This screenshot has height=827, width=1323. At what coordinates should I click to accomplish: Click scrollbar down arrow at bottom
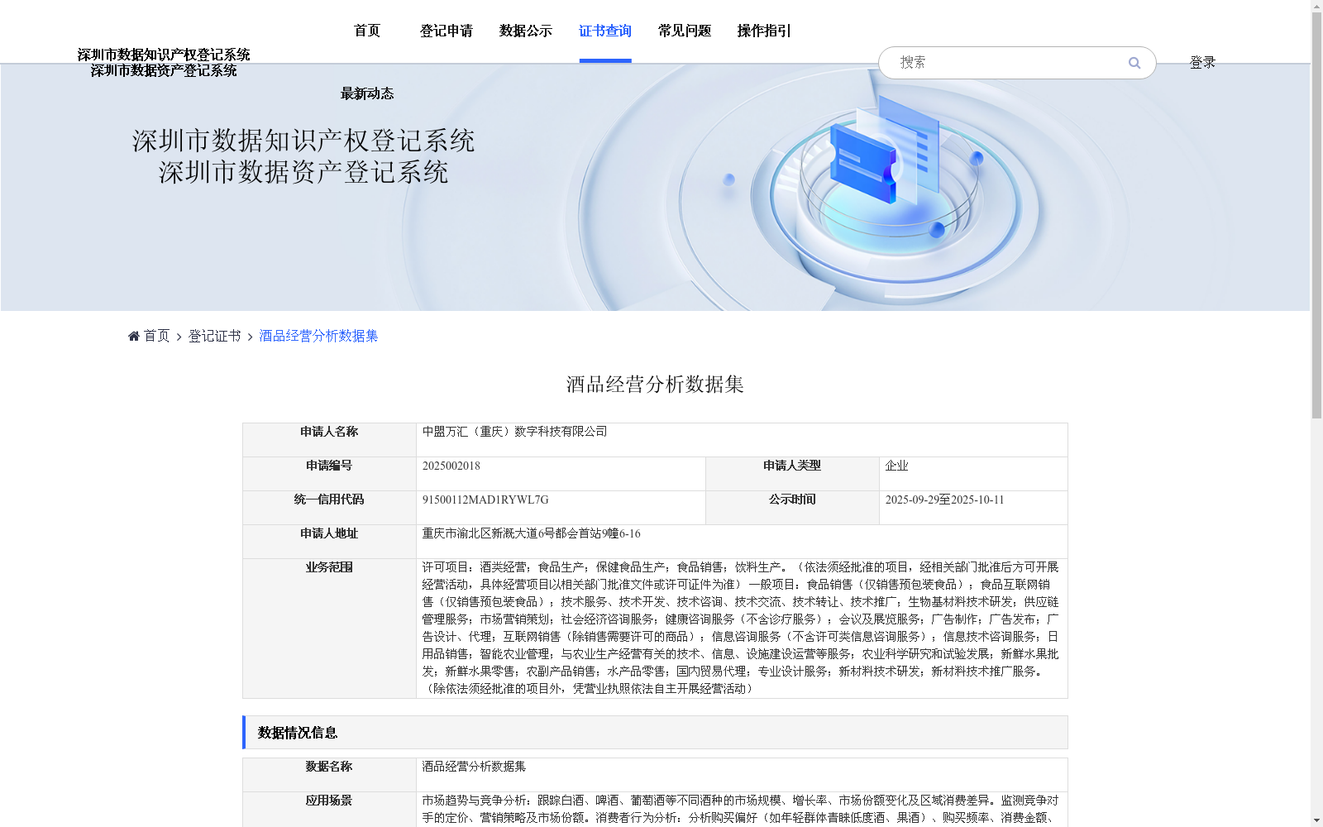[1316, 821]
